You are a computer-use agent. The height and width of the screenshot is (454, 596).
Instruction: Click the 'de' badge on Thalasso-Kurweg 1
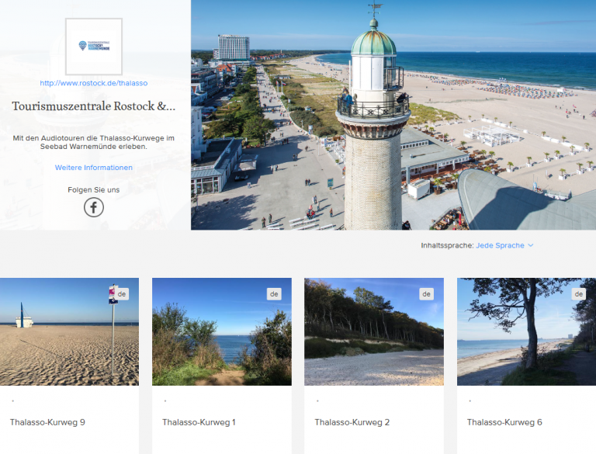(x=274, y=294)
